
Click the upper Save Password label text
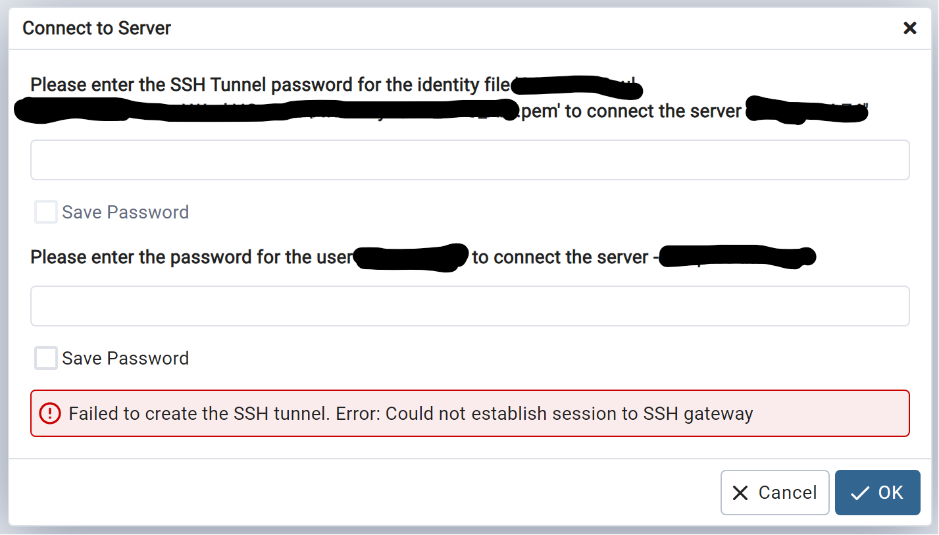coord(125,213)
